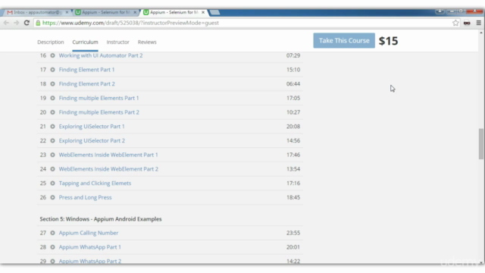Click play icon for lecture 20
Screen dimensions: 485x273
52,112
